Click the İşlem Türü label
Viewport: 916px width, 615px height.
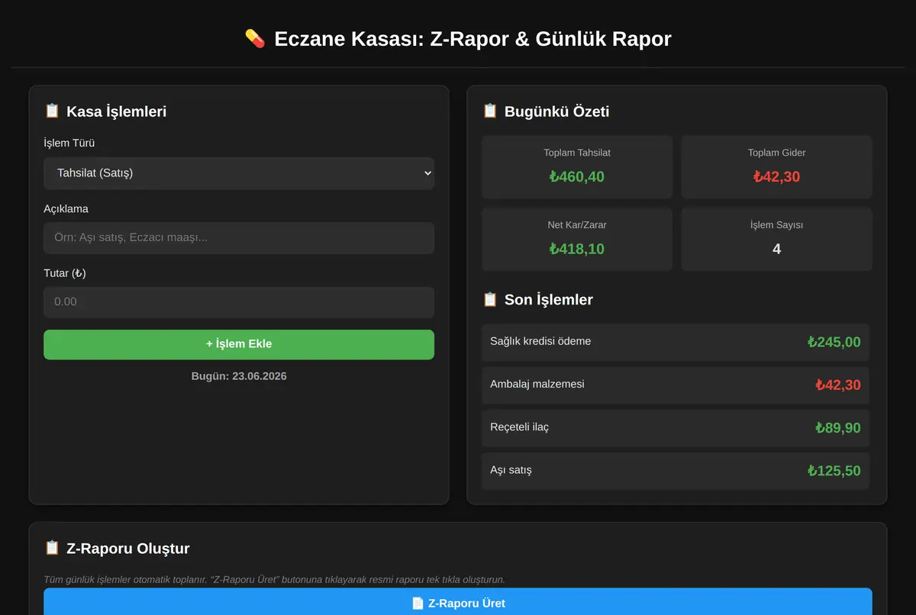coord(69,143)
